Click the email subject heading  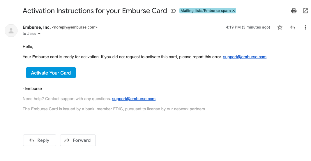[x=95, y=11]
